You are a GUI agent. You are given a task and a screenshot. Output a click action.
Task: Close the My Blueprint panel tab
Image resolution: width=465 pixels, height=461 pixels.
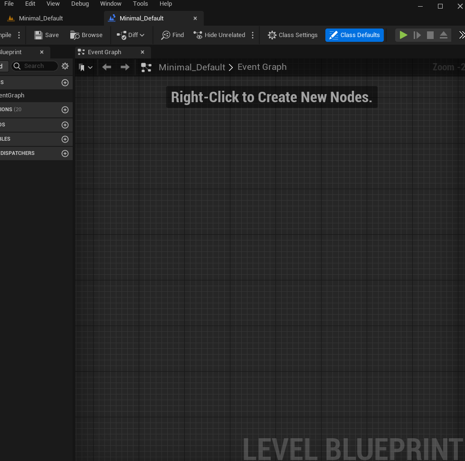[42, 52]
